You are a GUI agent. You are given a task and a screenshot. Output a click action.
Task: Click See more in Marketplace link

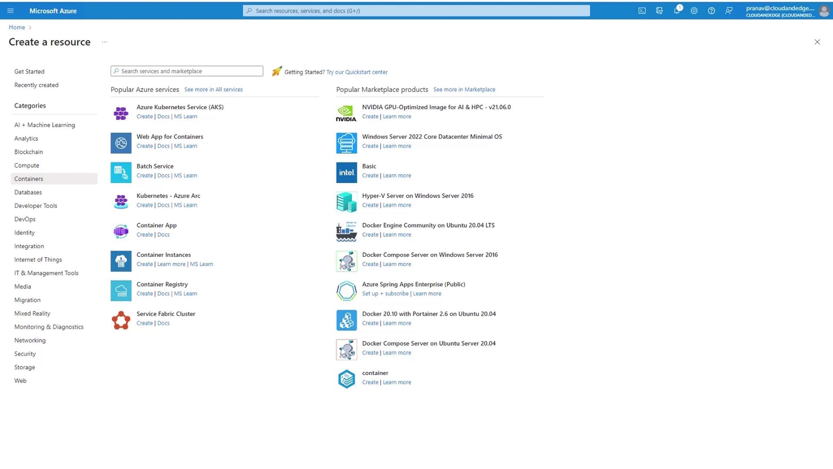click(x=464, y=89)
